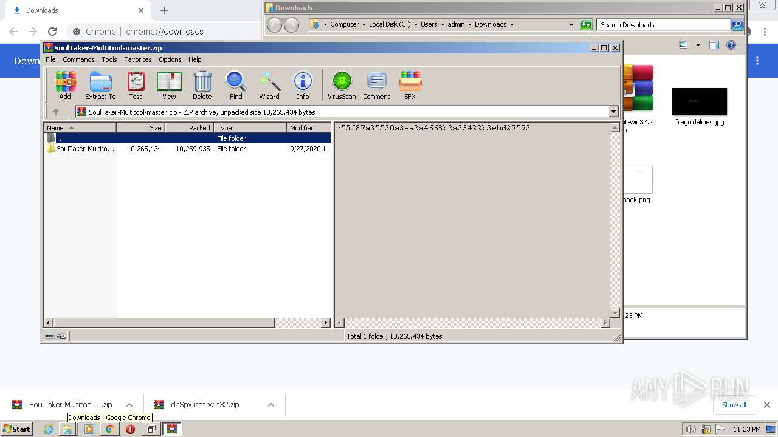Select the SoulTaker-Multito... folder row
This screenshot has height=437, width=778.
[x=188, y=149]
